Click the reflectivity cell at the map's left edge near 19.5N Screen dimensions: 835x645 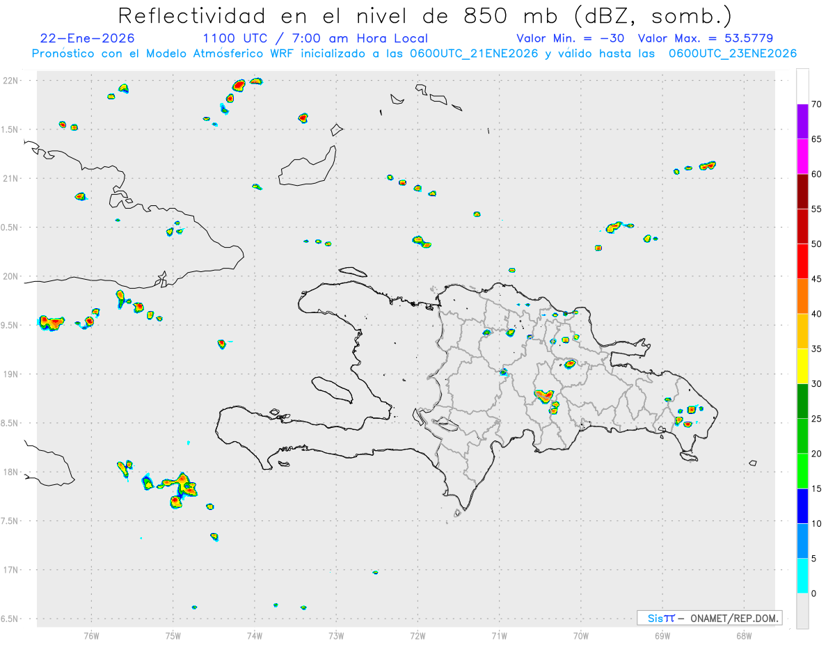pos(51,322)
